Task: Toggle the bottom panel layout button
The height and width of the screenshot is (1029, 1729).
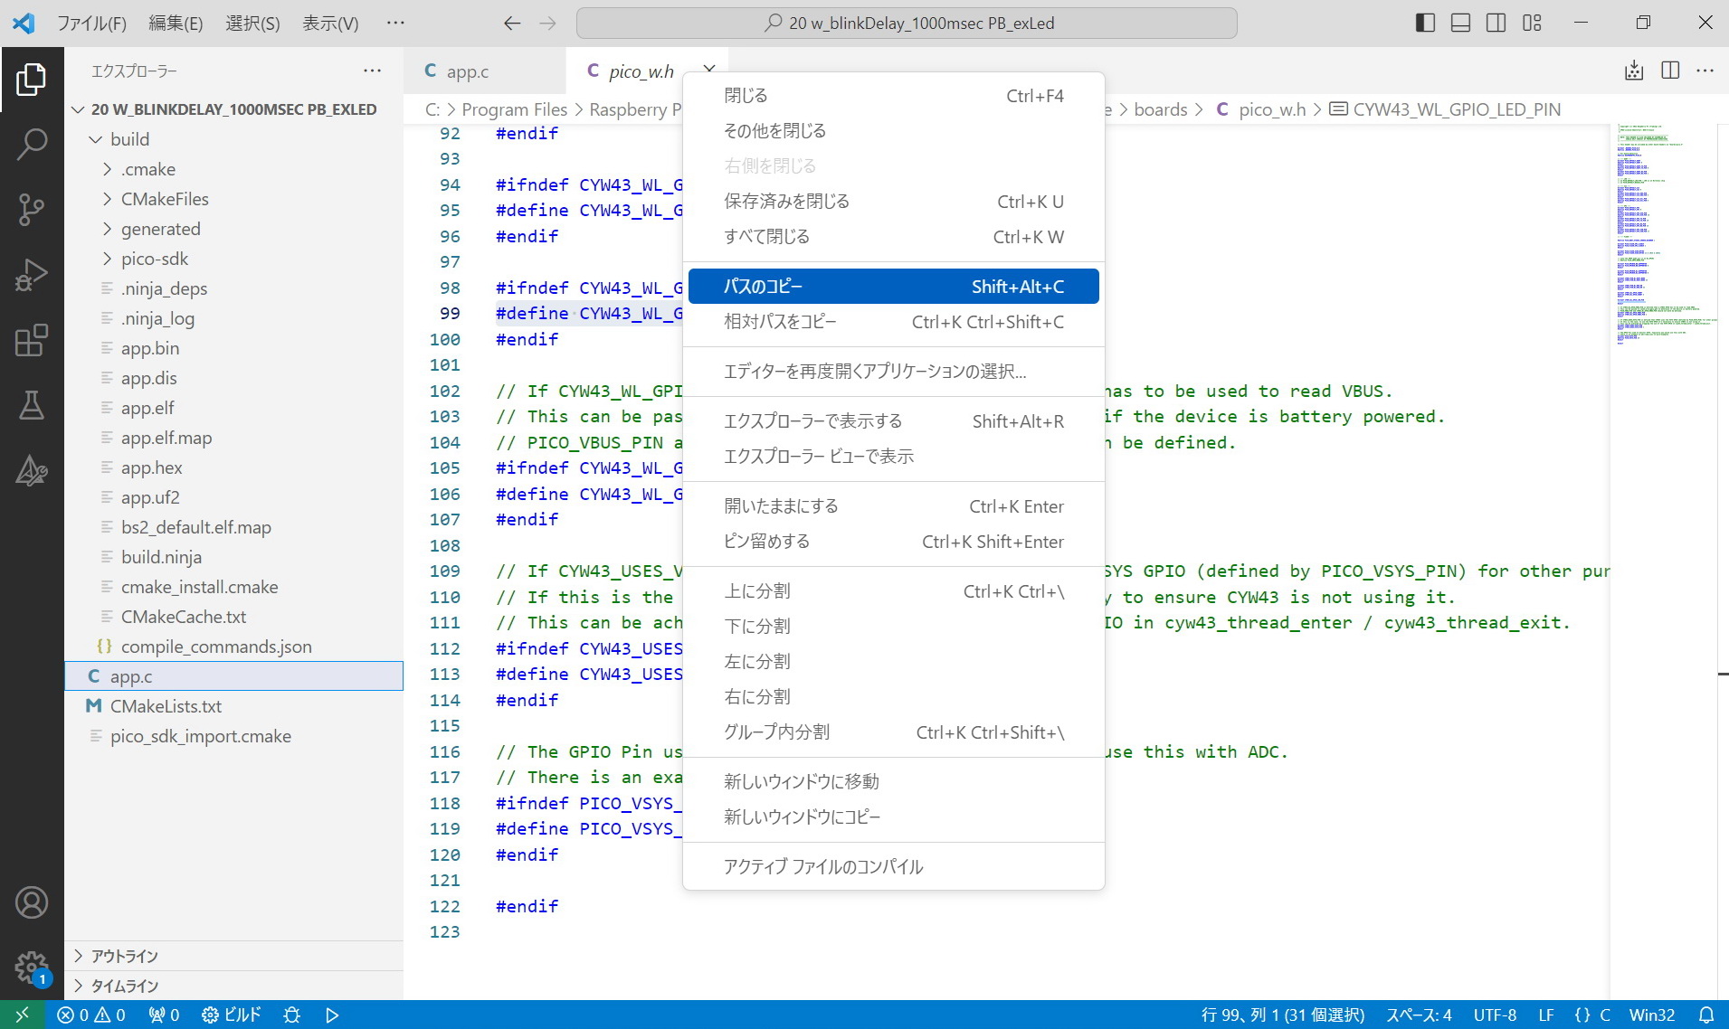Action: click(1460, 23)
